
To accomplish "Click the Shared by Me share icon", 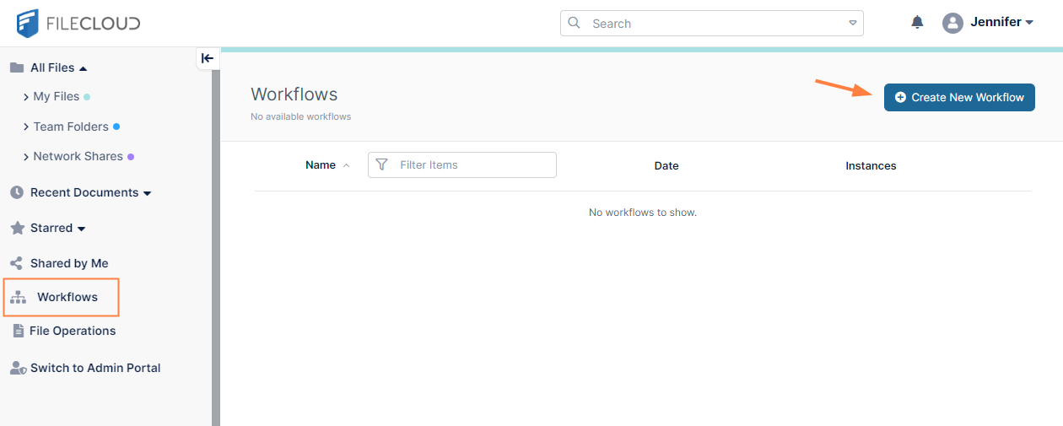I will 16,263.
